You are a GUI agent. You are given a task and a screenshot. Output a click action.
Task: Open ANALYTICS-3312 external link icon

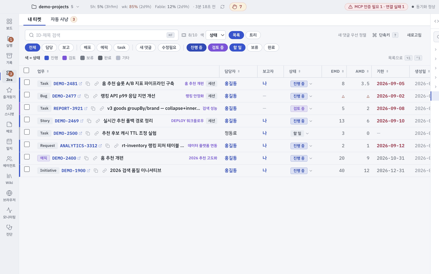click(100, 146)
